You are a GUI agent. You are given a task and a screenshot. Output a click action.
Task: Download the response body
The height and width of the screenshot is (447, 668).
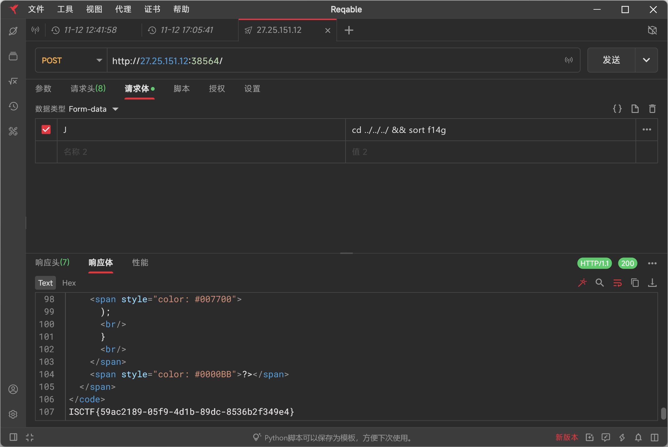tap(652, 283)
